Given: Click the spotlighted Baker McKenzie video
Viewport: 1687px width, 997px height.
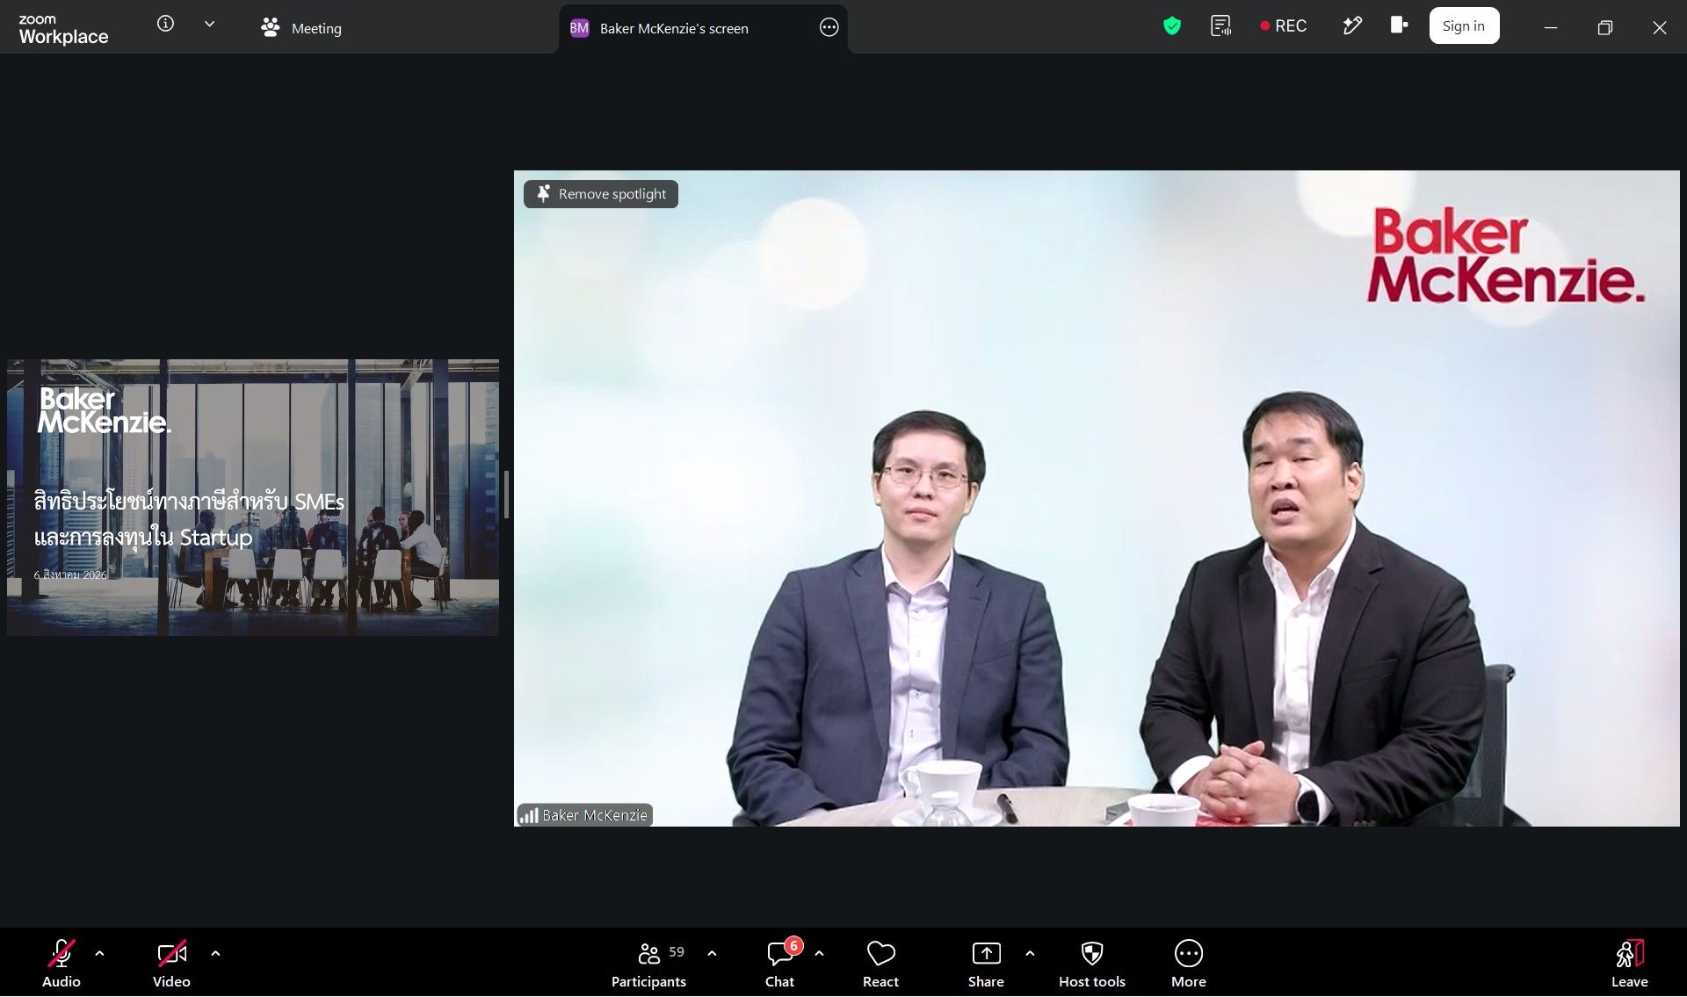Looking at the screenshot, I should pyautogui.click(x=1097, y=498).
